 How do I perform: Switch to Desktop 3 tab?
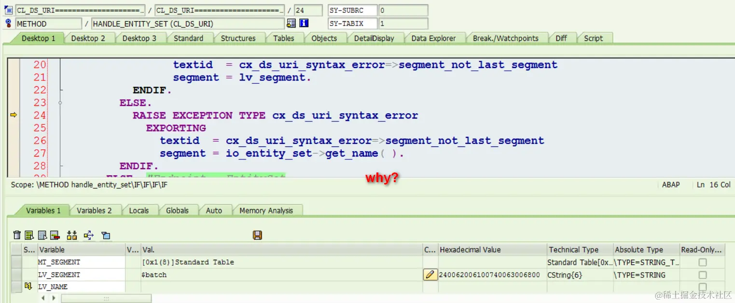tap(139, 38)
